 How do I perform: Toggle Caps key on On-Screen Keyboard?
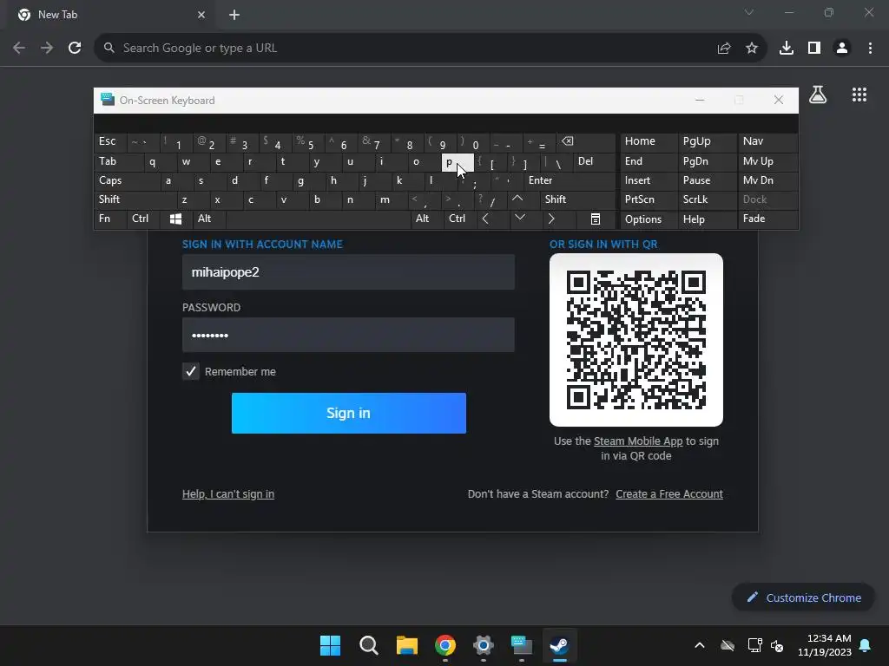[x=126, y=180]
